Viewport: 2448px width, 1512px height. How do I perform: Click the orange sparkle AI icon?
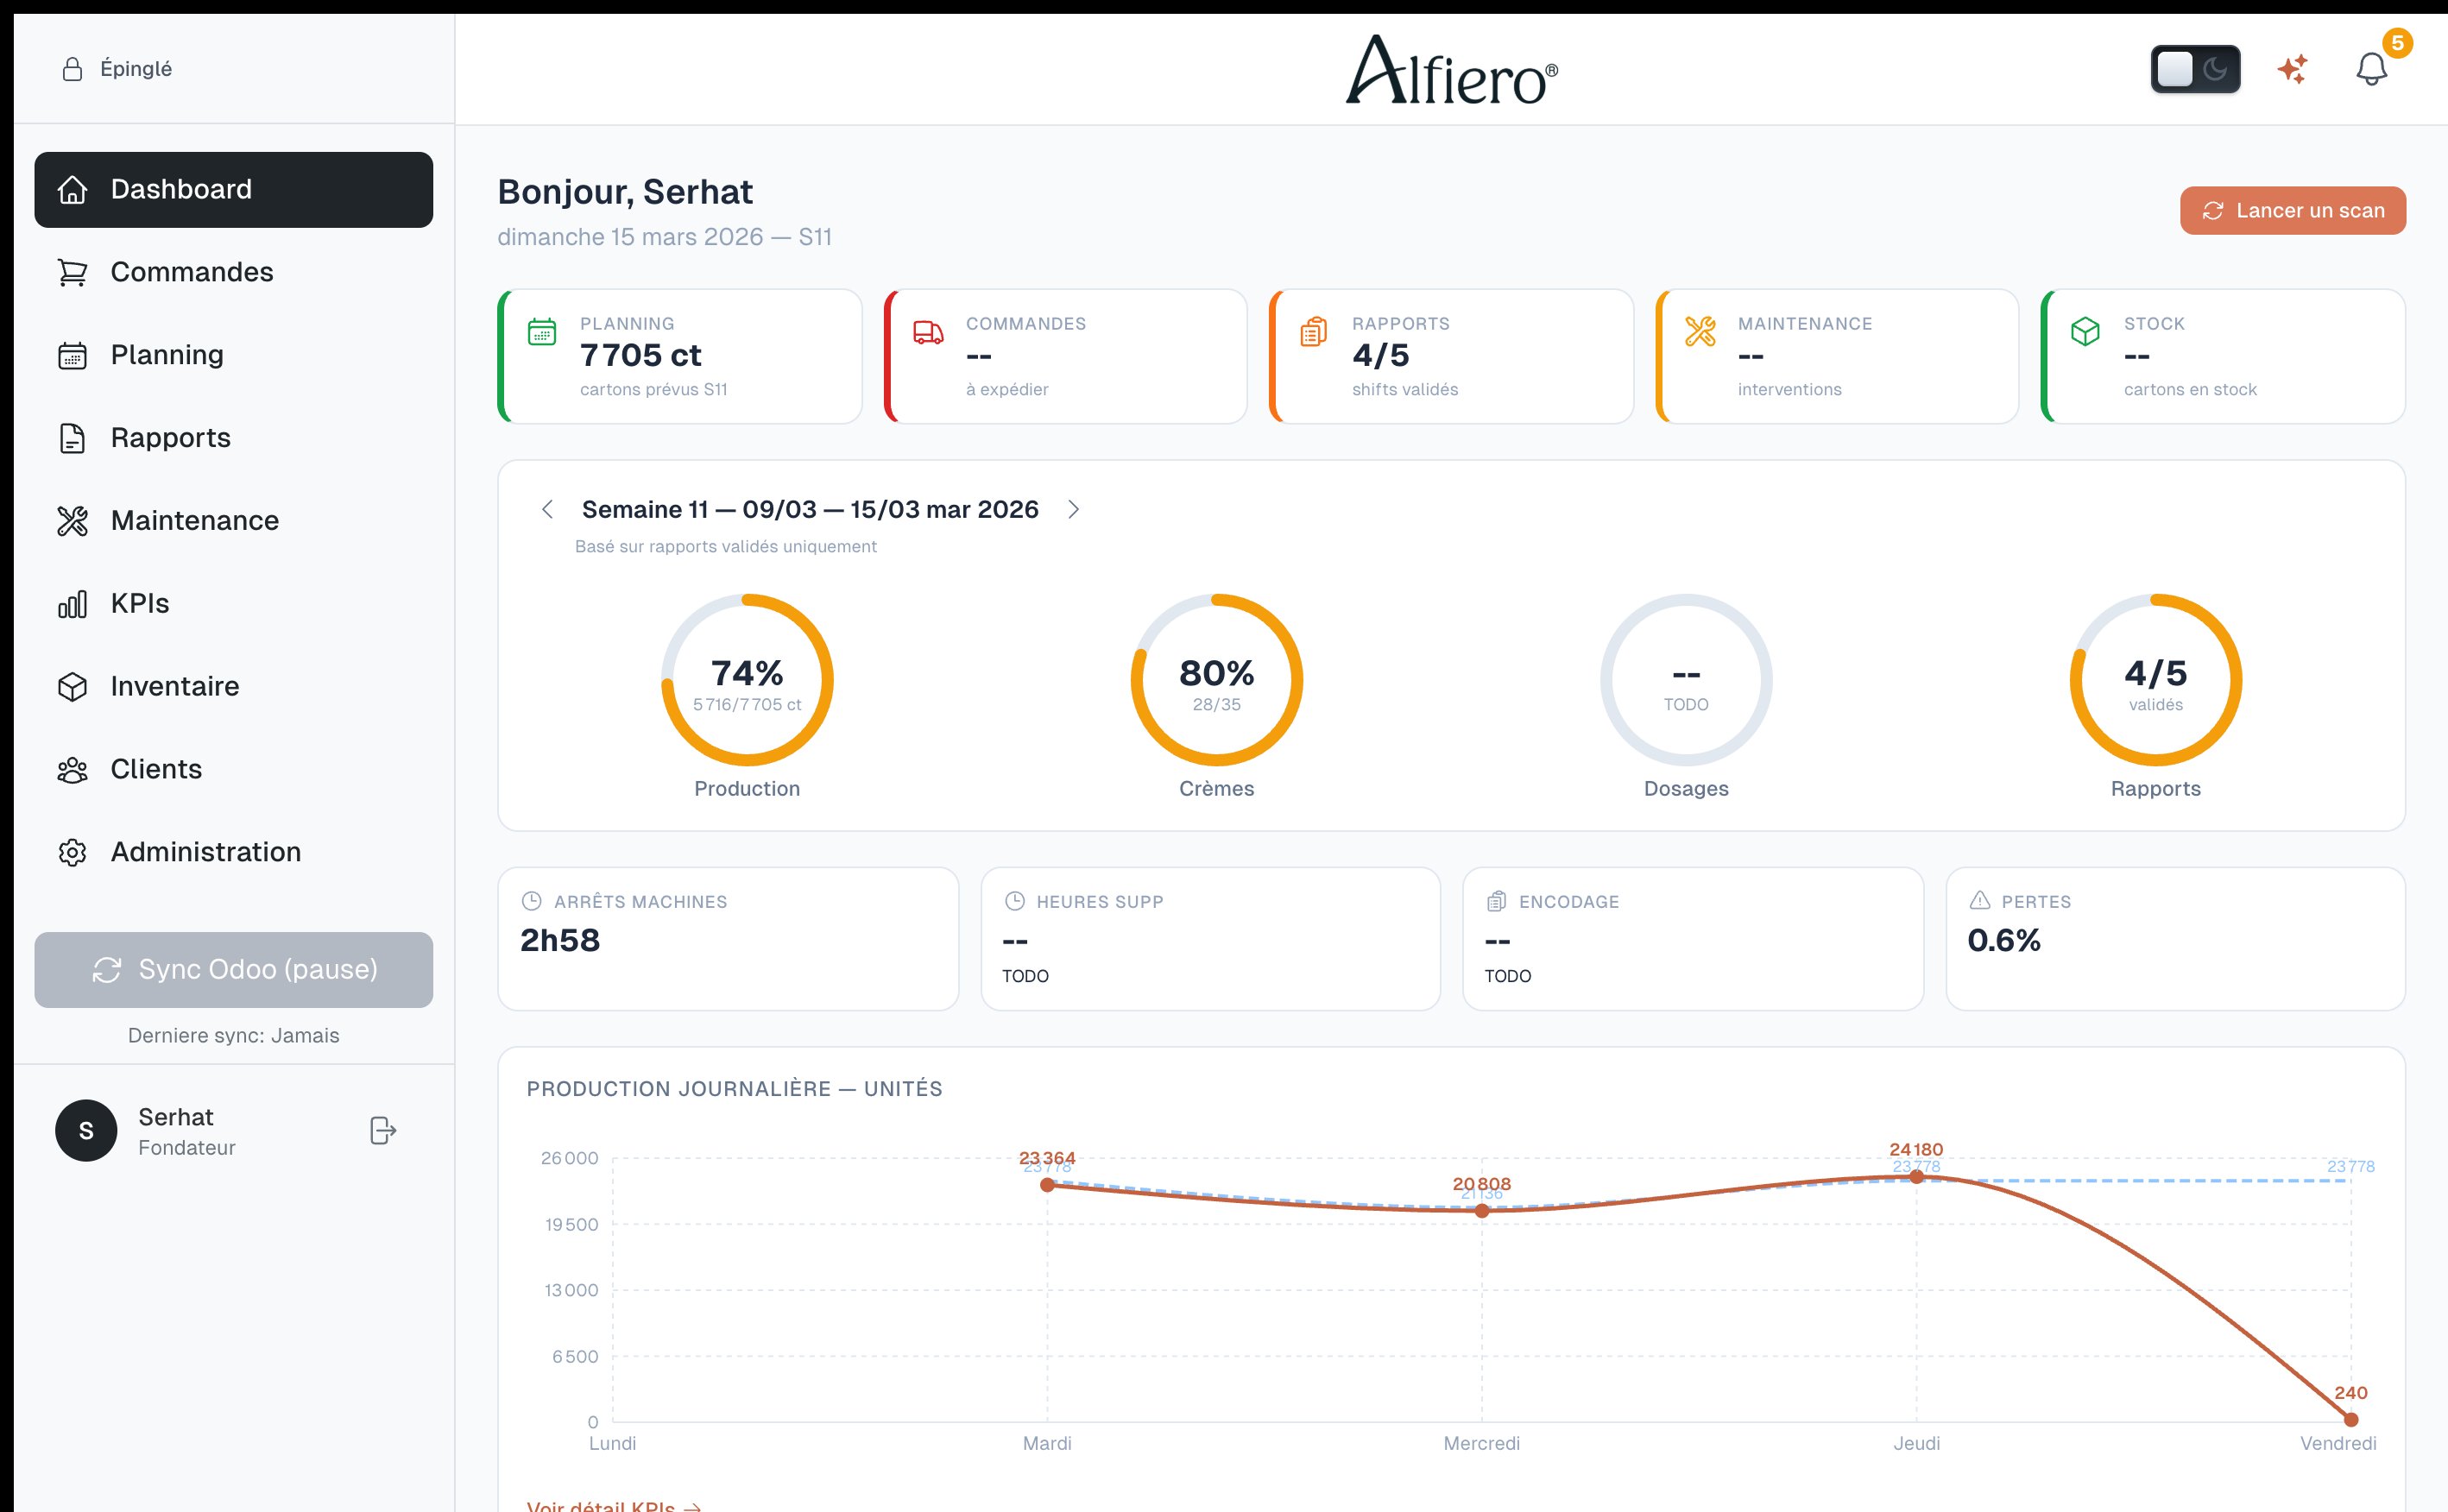point(2292,69)
